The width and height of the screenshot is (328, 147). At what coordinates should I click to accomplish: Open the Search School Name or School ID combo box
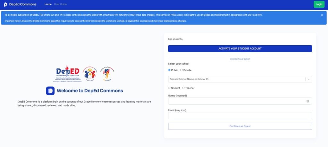pos(240,79)
